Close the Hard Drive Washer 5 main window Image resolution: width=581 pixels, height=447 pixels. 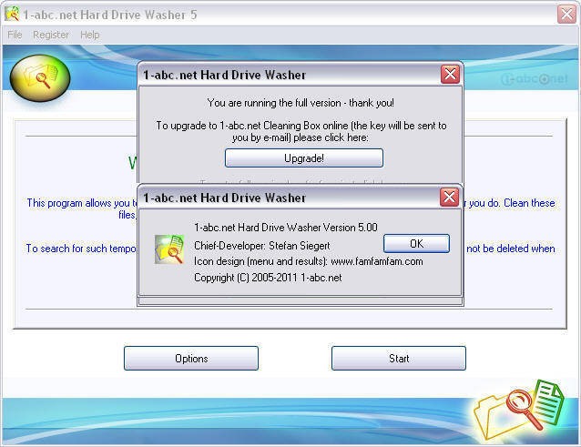[x=566, y=15]
